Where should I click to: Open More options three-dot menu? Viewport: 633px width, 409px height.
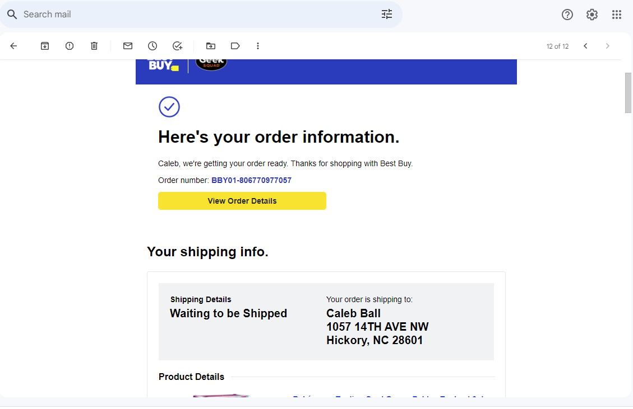point(258,46)
